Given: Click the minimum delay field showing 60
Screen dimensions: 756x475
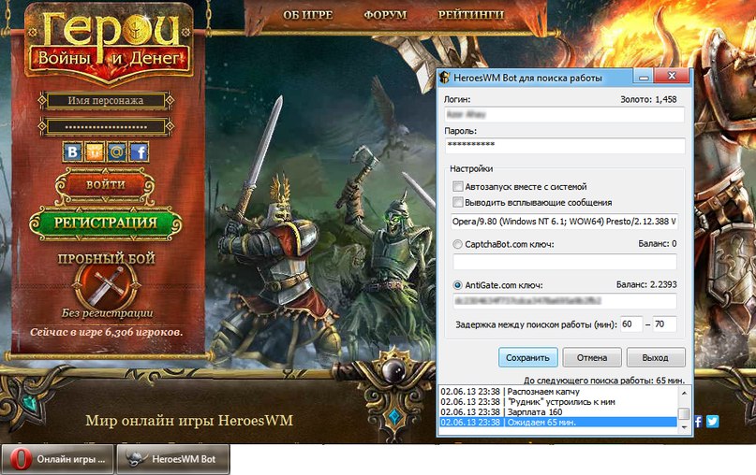Looking at the screenshot, I should pos(631,324).
